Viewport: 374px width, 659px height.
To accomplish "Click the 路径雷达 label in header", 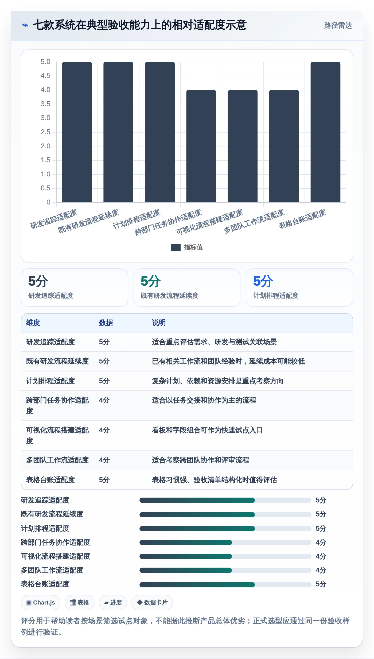I will coord(338,25).
